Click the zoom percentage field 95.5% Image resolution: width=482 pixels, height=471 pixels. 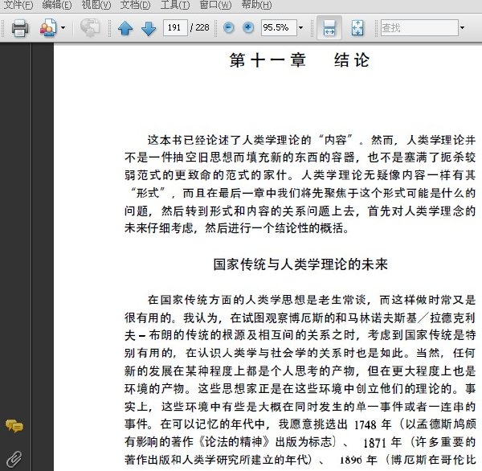279,27
